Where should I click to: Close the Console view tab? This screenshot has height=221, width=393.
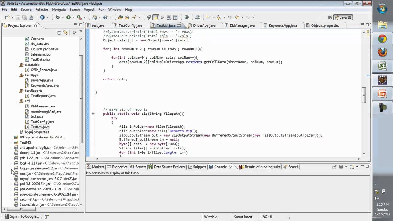coord(230,167)
